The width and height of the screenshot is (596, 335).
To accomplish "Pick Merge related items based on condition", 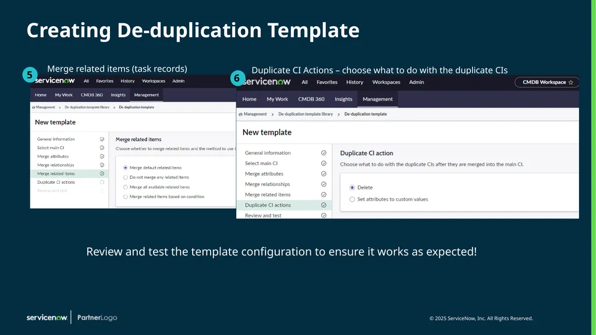I will pos(126,197).
